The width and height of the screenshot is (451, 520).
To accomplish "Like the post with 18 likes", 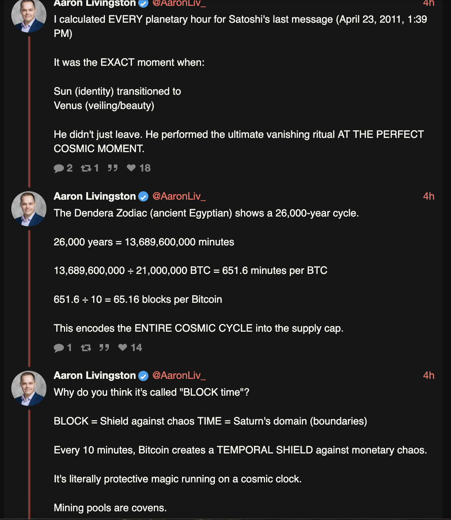I will (139, 168).
